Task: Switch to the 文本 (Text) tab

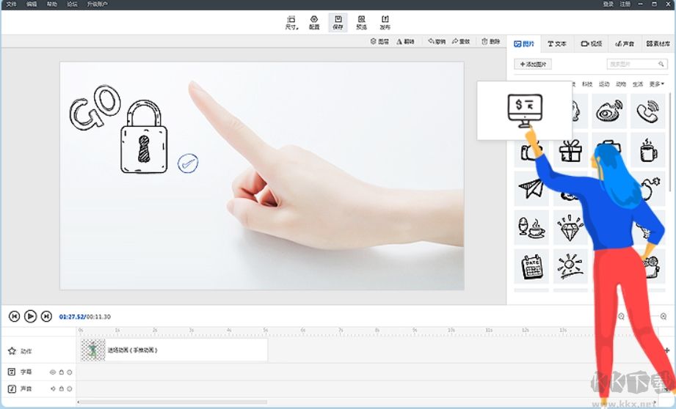Action: (x=557, y=44)
